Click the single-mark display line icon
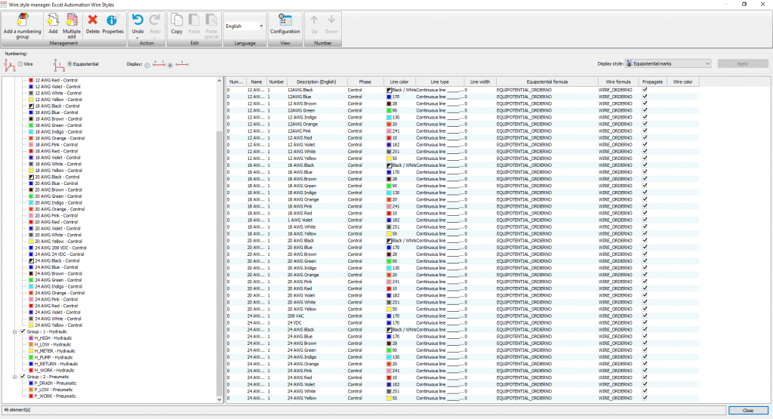Viewport: 773px width, 419px height. click(x=182, y=64)
